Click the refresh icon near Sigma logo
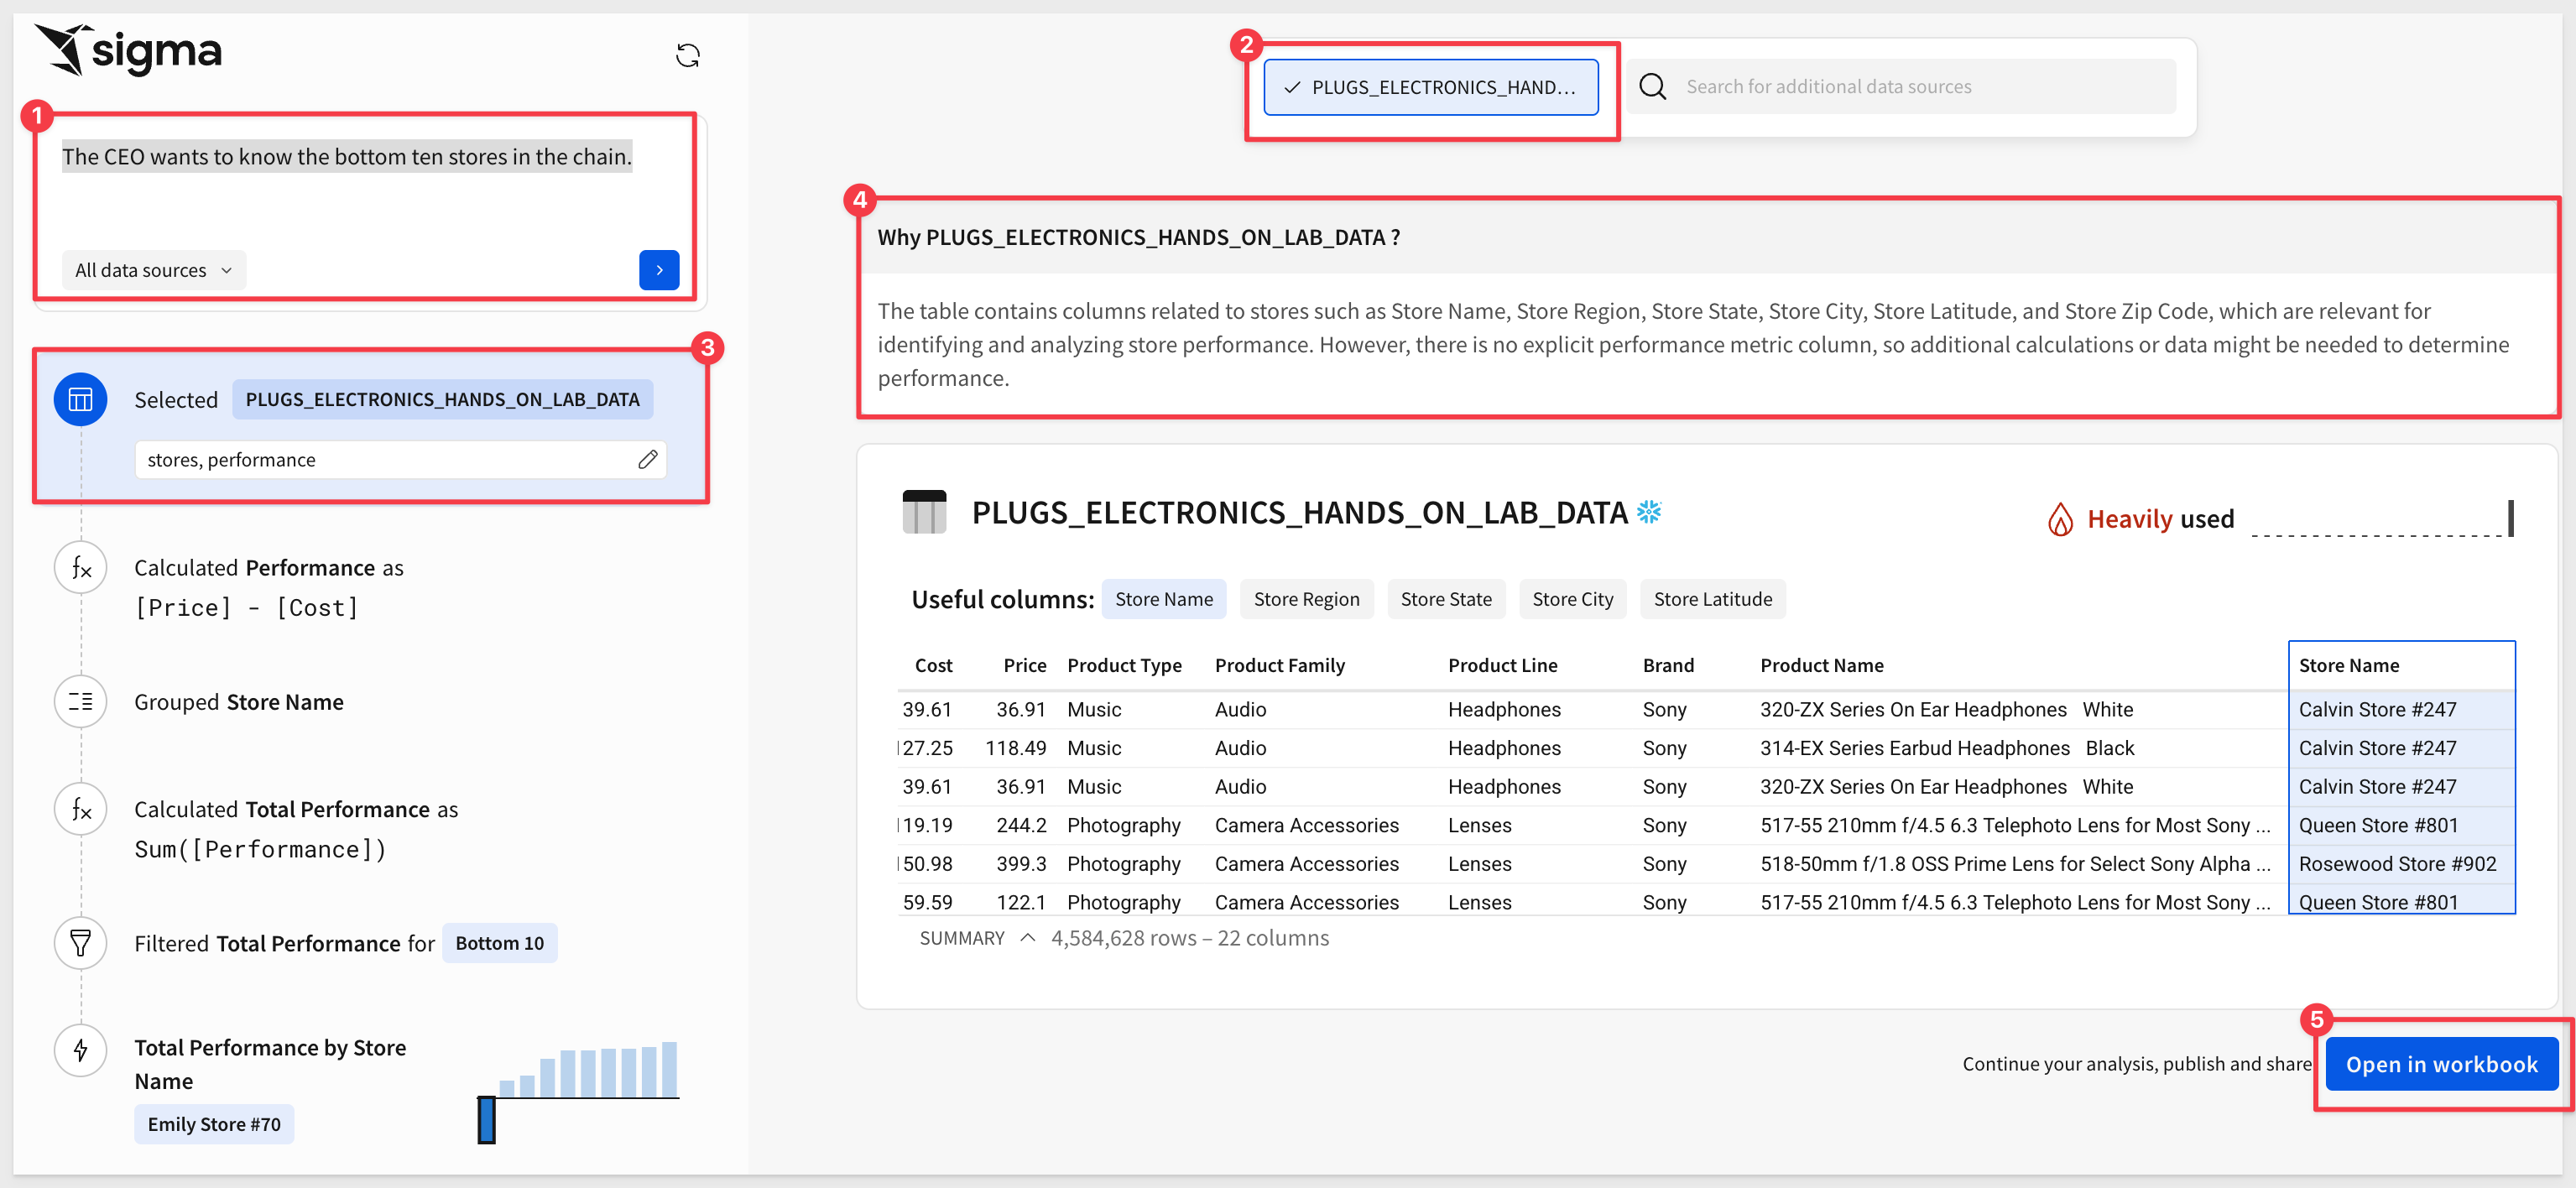The width and height of the screenshot is (2576, 1188). [687, 55]
